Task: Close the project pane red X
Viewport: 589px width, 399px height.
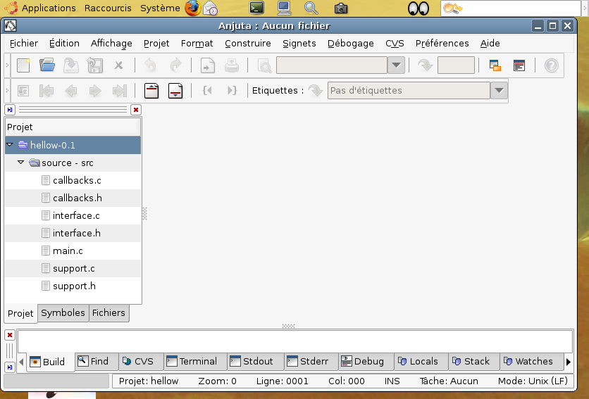Action: pos(135,110)
